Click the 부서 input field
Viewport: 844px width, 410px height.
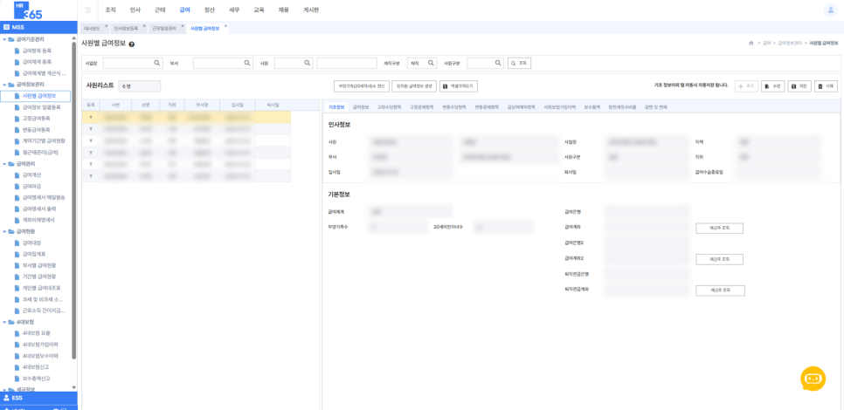pos(223,64)
